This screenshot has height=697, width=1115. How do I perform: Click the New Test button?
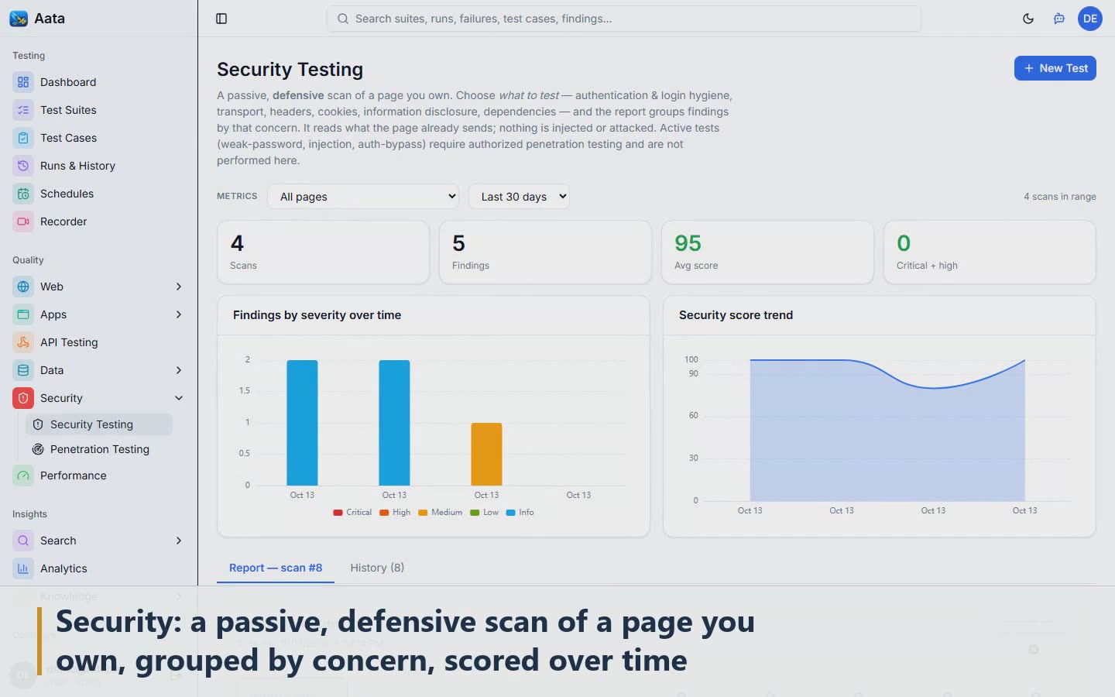pos(1055,68)
